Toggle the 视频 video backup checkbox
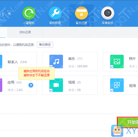 point(51,90)
